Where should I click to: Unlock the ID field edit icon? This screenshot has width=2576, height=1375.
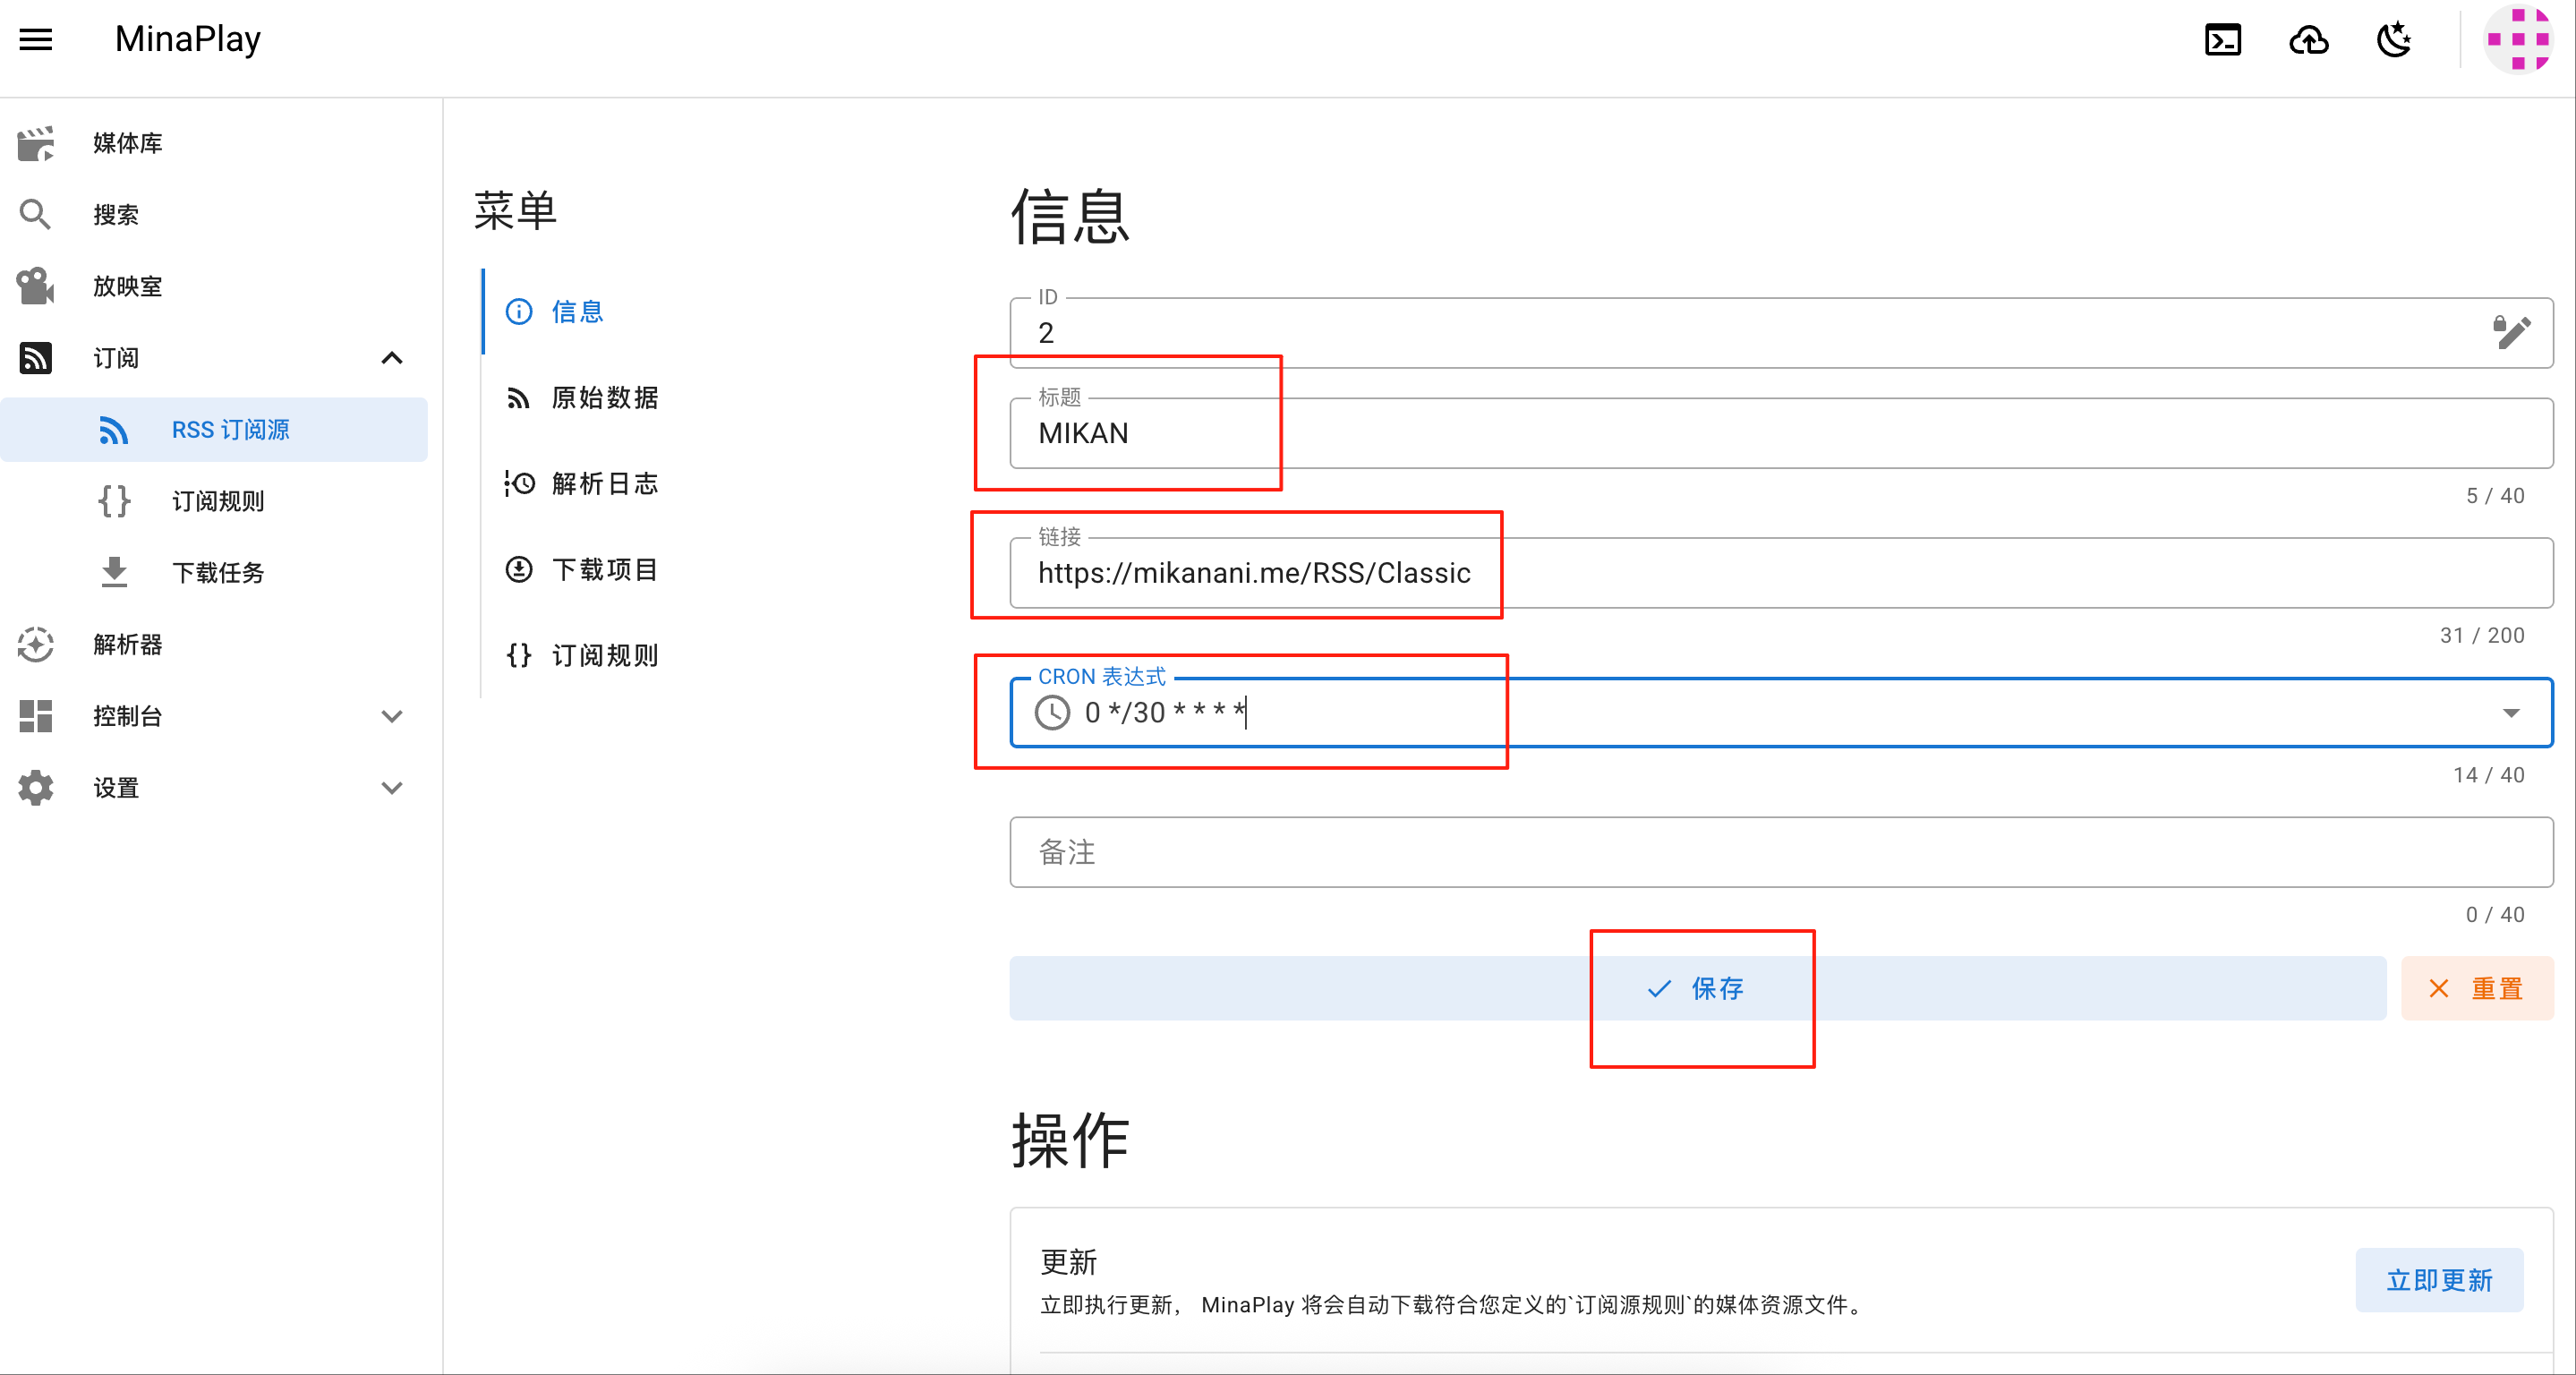click(2511, 332)
